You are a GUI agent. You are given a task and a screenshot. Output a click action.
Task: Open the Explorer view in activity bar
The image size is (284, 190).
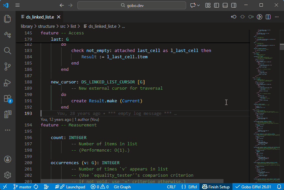(x=7, y=19)
